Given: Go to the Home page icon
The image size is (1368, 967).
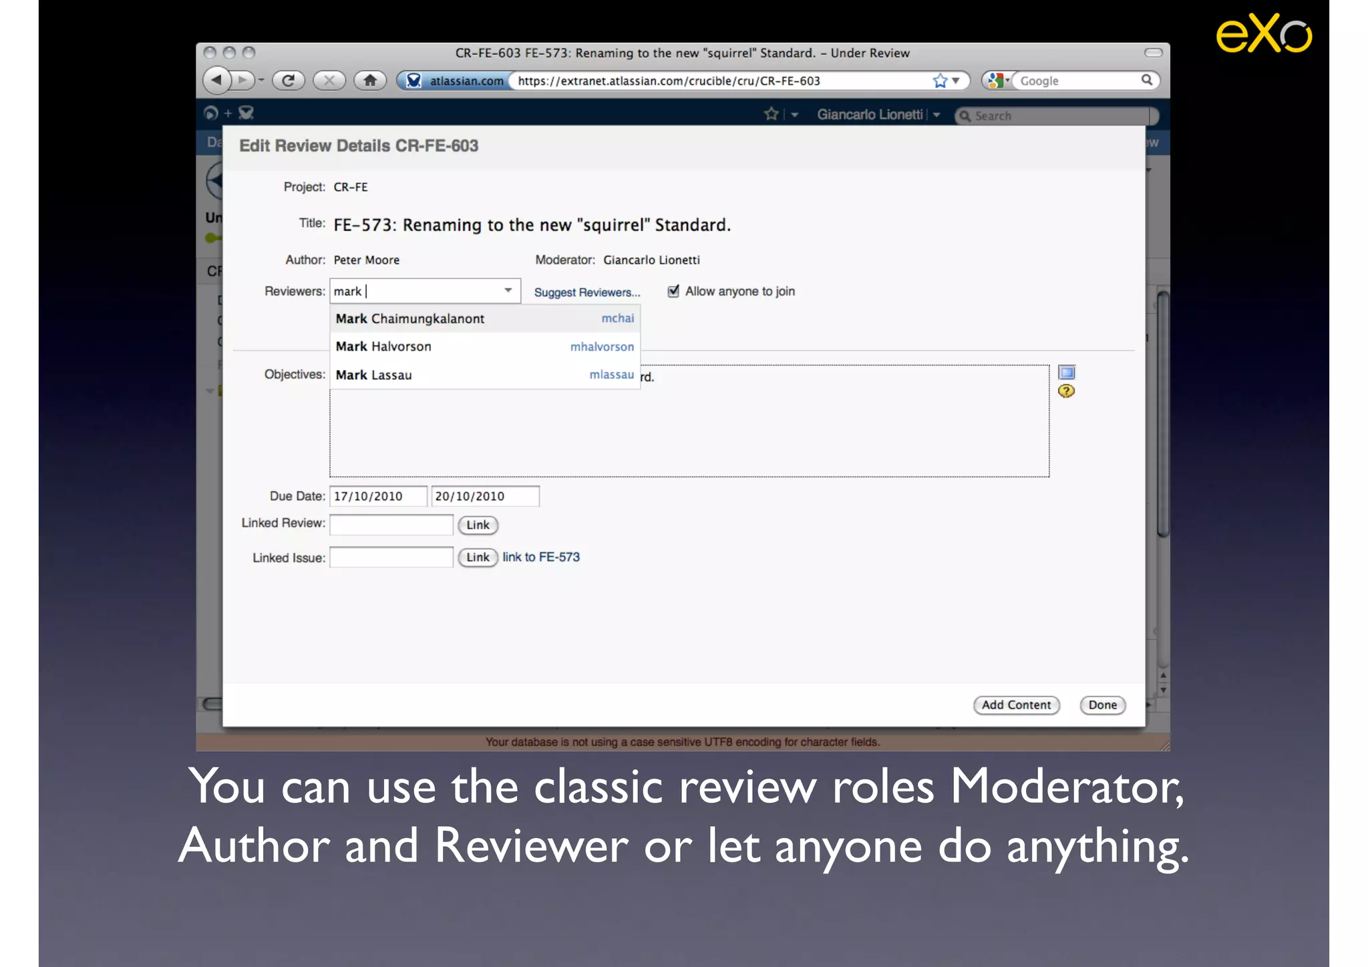Looking at the screenshot, I should [x=370, y=81].
